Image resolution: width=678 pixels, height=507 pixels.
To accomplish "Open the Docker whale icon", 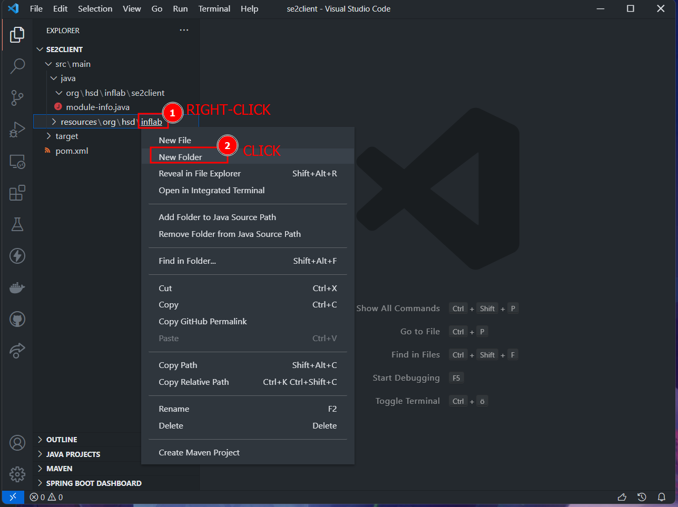I will pos(17,287).
